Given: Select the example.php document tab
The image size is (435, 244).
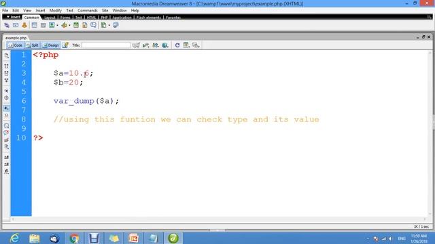Looking at the screenshot, I should coord(16,38).
